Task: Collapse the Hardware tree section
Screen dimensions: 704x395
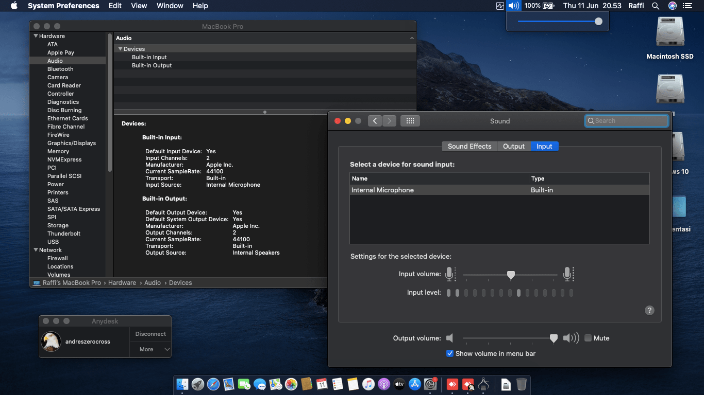Action: tap(36, 36)
